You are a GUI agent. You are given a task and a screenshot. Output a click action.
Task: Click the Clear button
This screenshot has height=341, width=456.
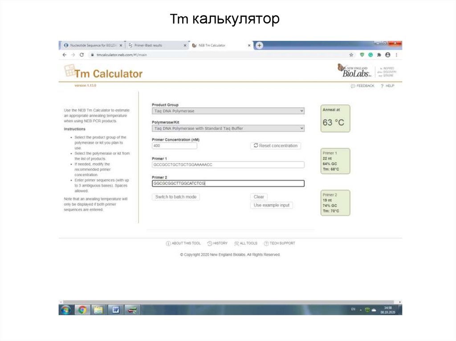coord(259,197)
